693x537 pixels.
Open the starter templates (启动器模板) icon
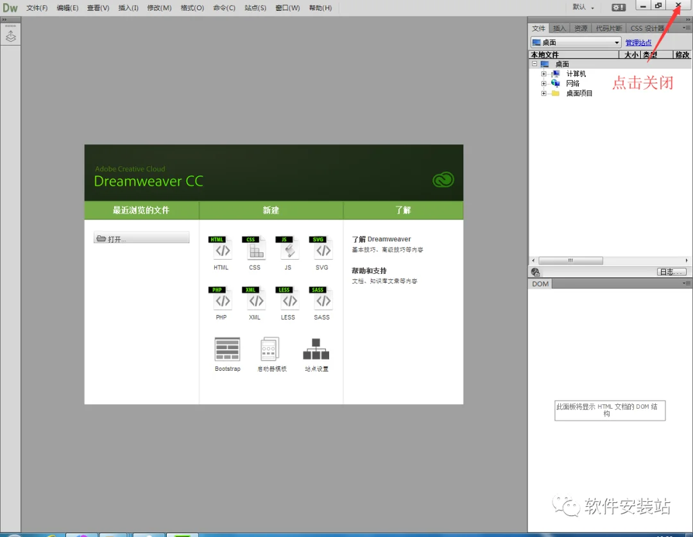tap(272, 354)
